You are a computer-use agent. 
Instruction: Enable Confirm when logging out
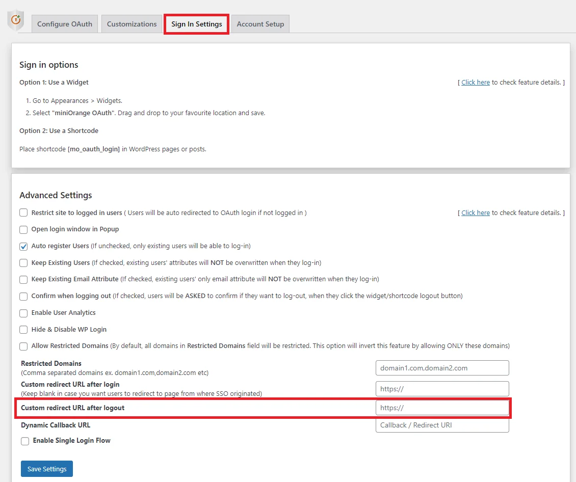pos(23,296)
